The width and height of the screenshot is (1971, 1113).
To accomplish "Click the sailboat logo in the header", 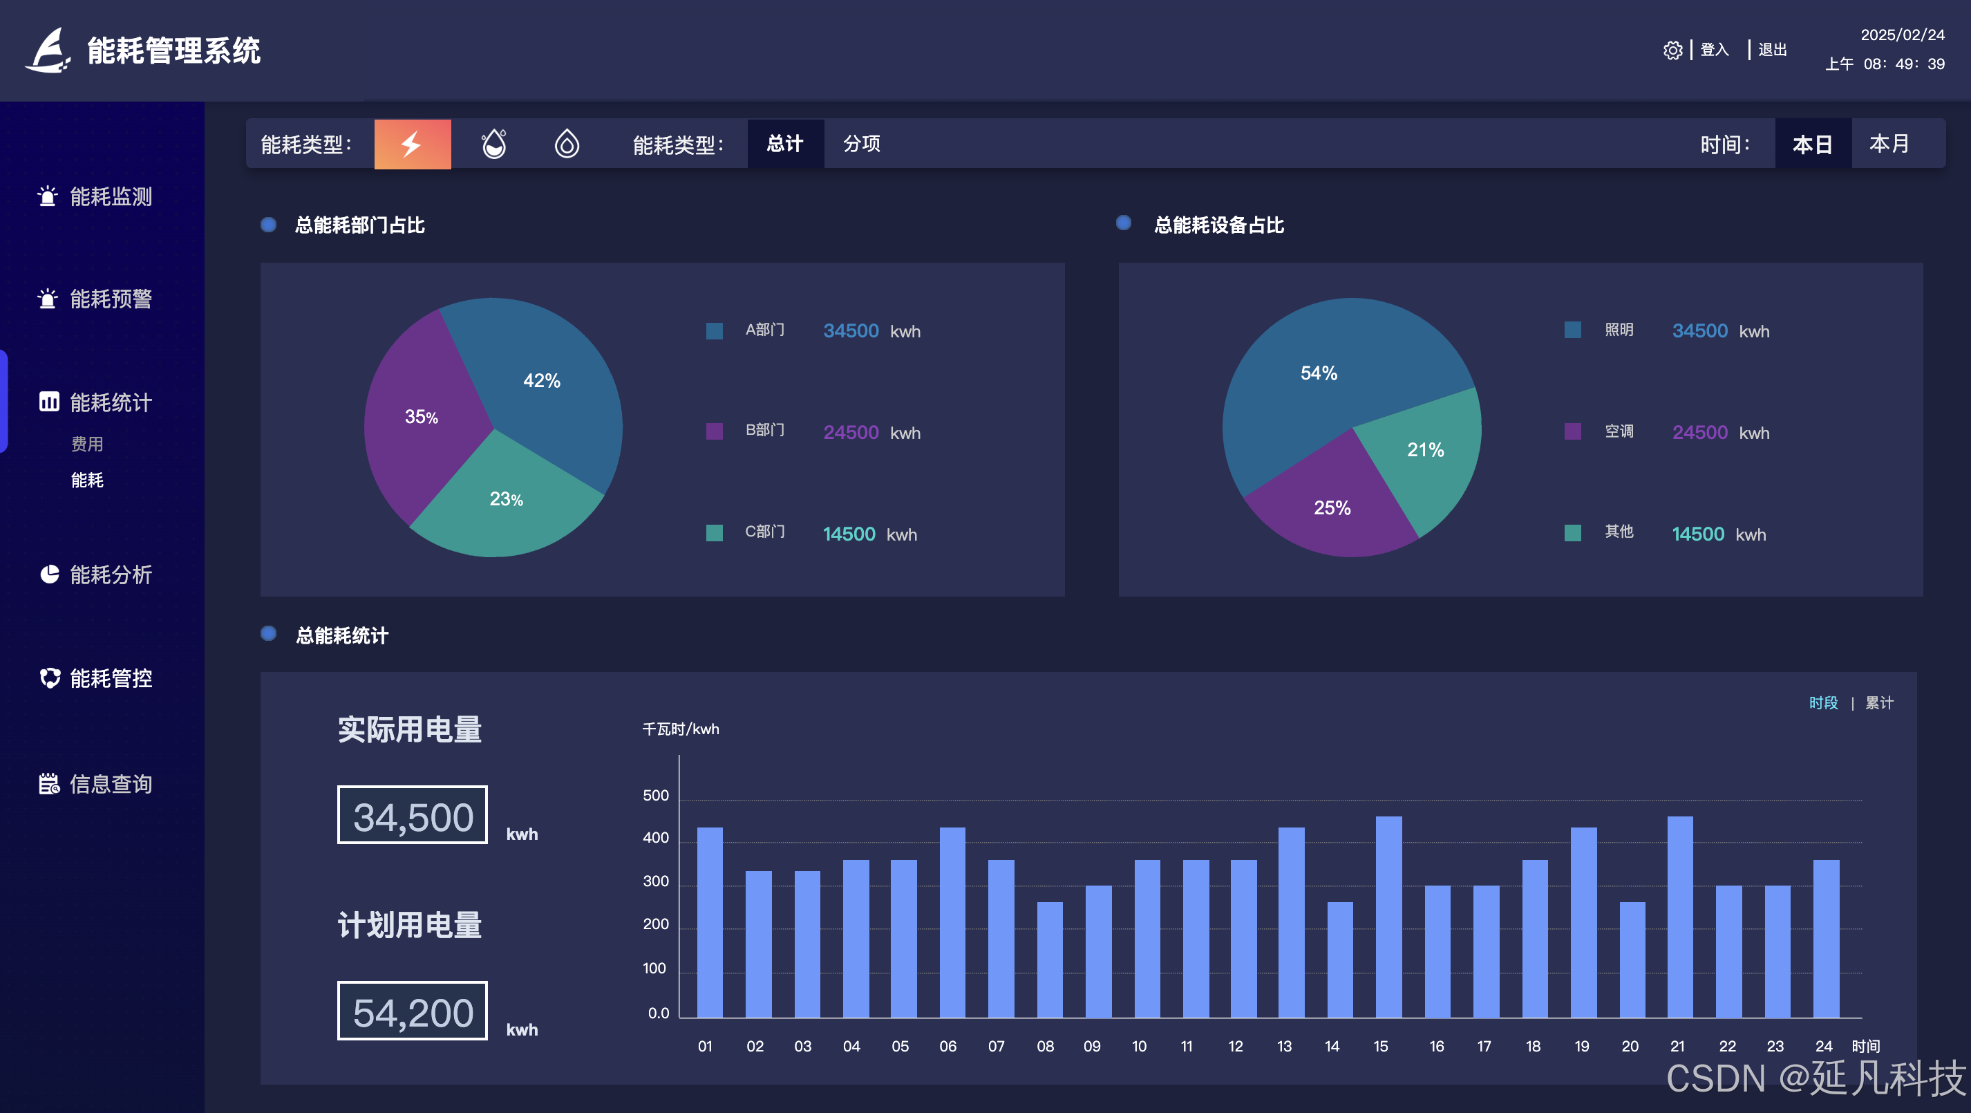I will [x=48, y=50].
